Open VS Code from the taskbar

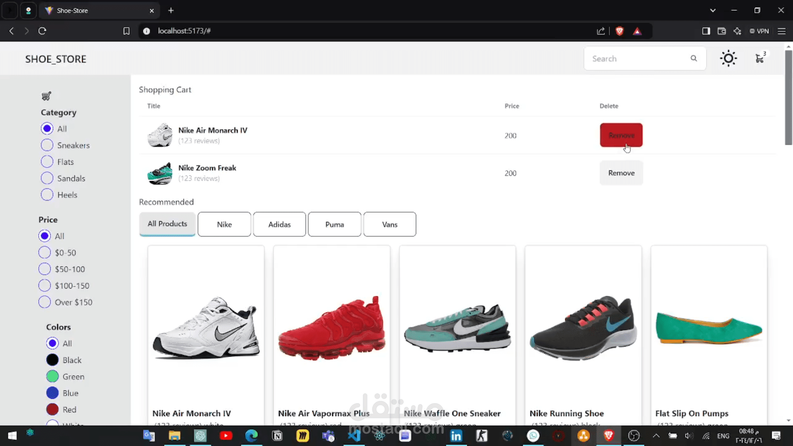354,436
